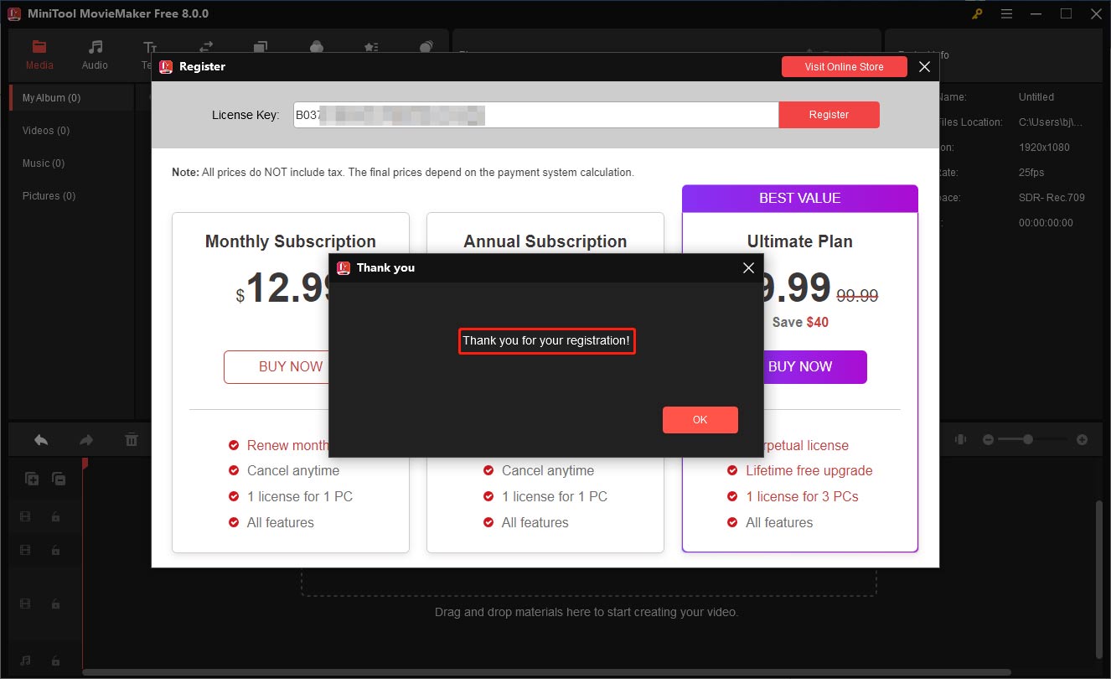Close the Thank you dialog
The image size is (1111, 679).
tap(749, 268)
